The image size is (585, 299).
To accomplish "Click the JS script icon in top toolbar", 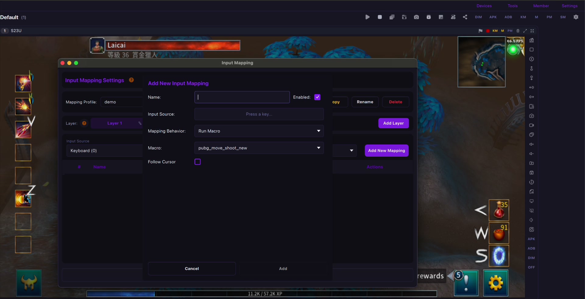I will (x=441, y=17).
